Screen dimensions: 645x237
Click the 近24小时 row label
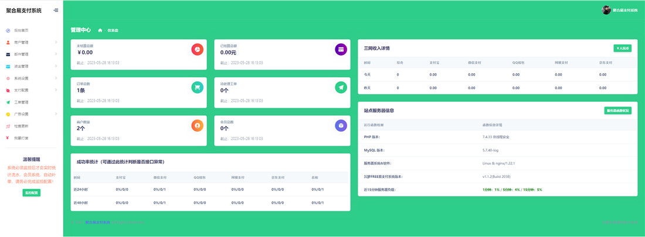point(80,190)
